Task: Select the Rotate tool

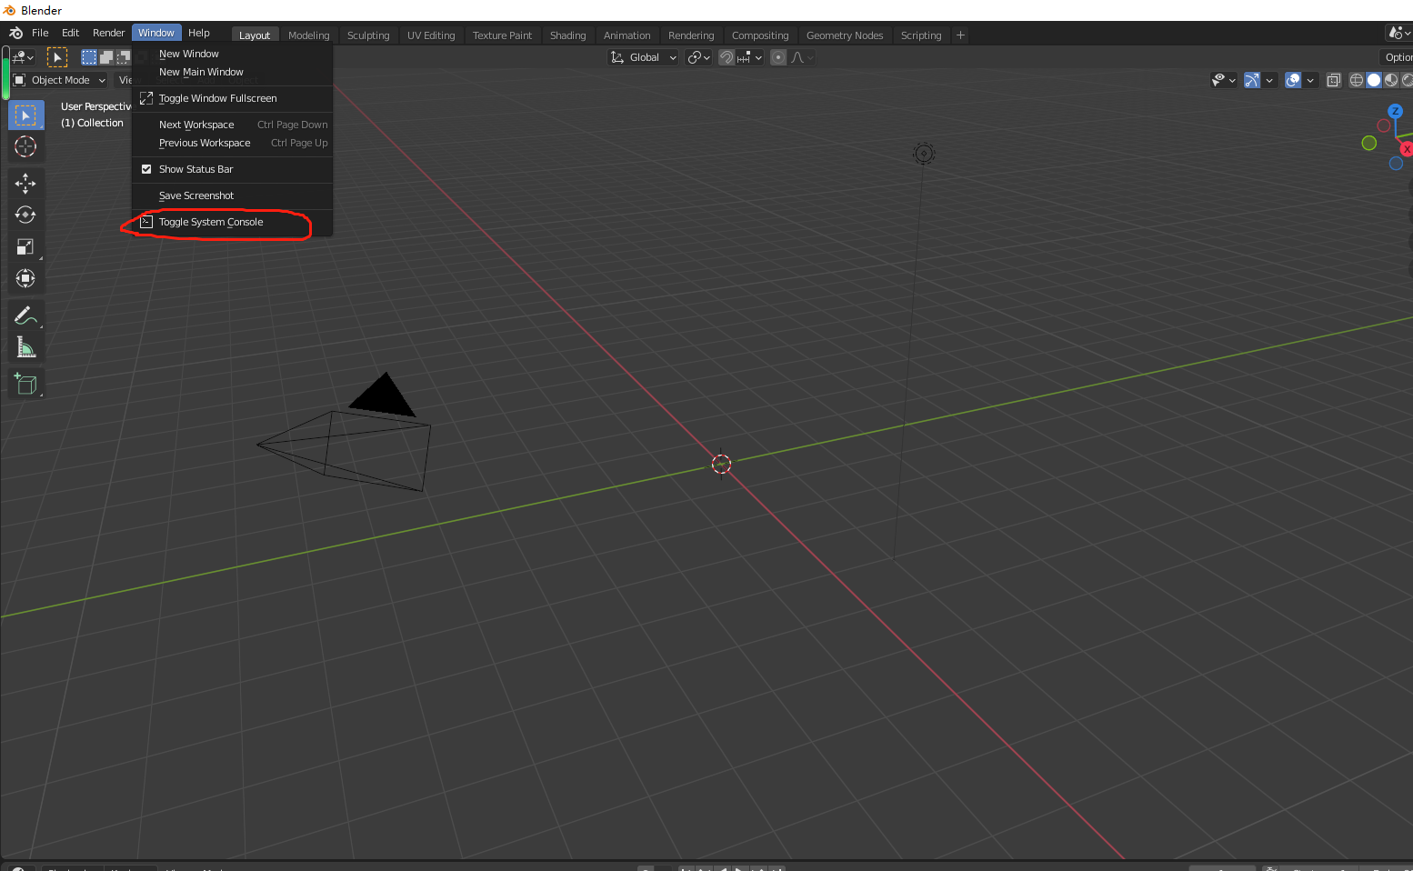Action: [25, 215]
